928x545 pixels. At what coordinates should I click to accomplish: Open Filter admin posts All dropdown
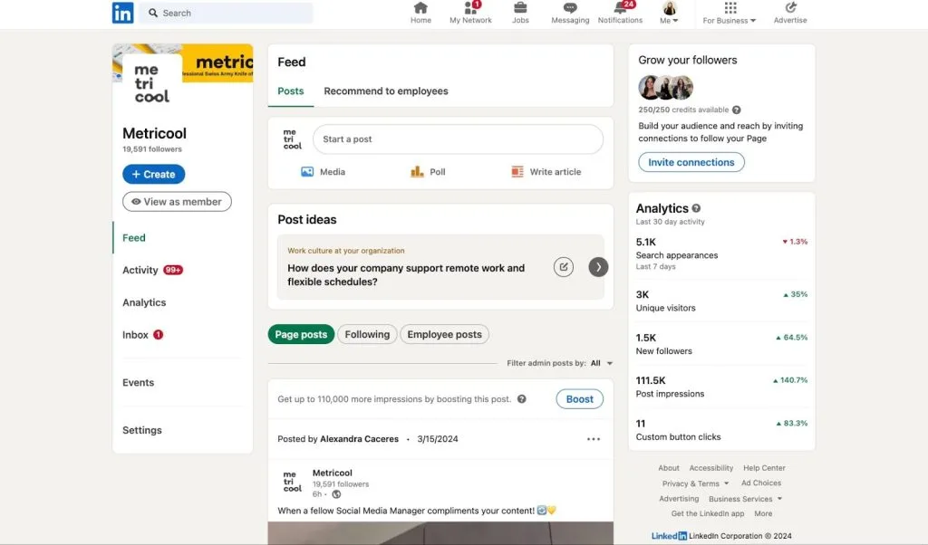pyautogui.click(x=602, y=363)
